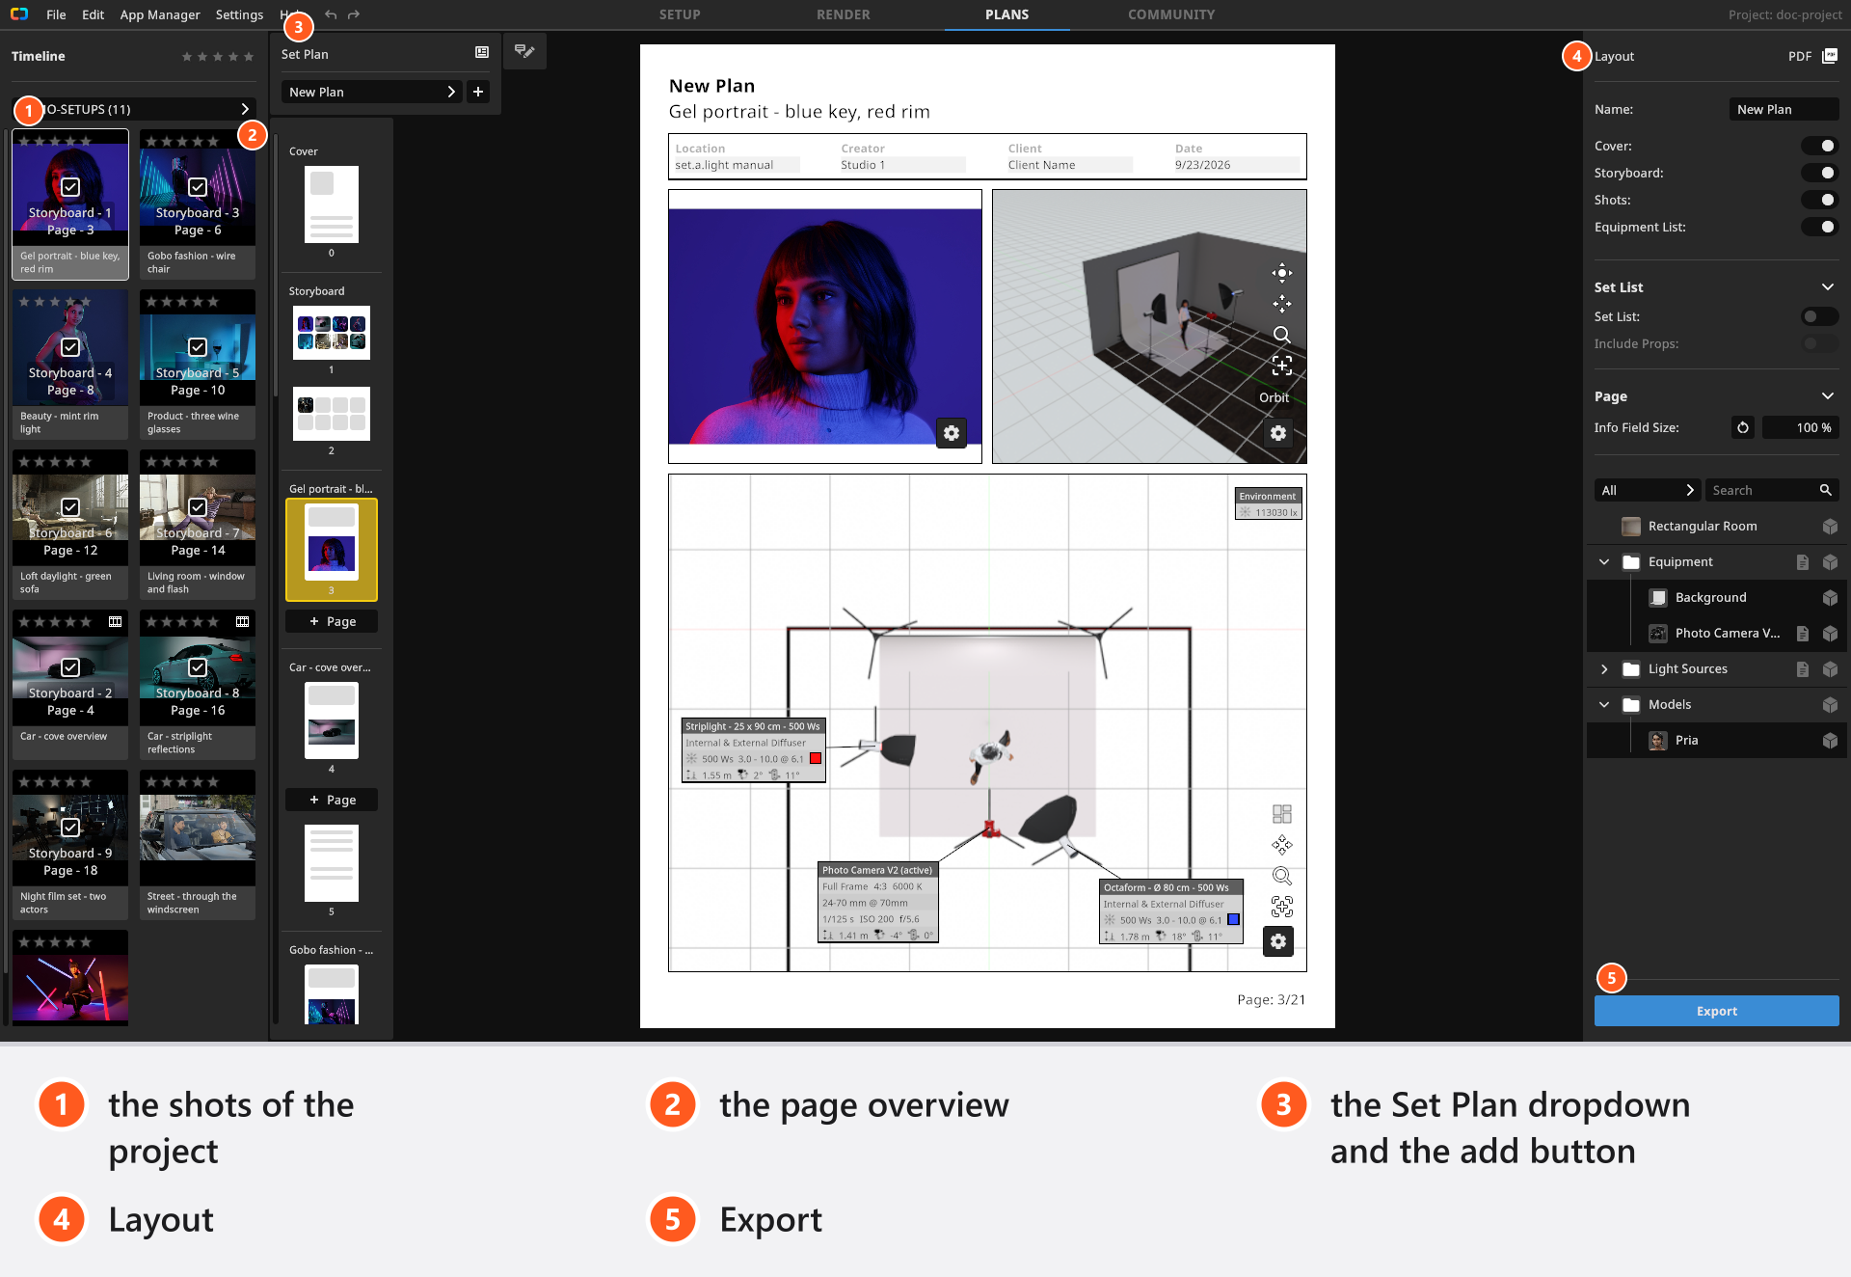Image resolution: width=1851 pixels, height=1277 pixels.
Task: Click the undo arrow icon
Action: (331, 14)
